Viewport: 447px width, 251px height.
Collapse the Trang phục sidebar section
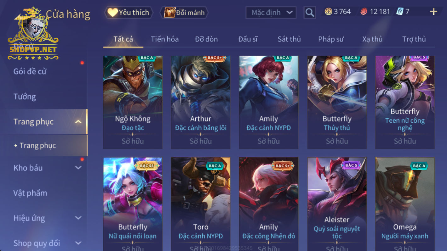pyautogui.click(x=78, y=122)
